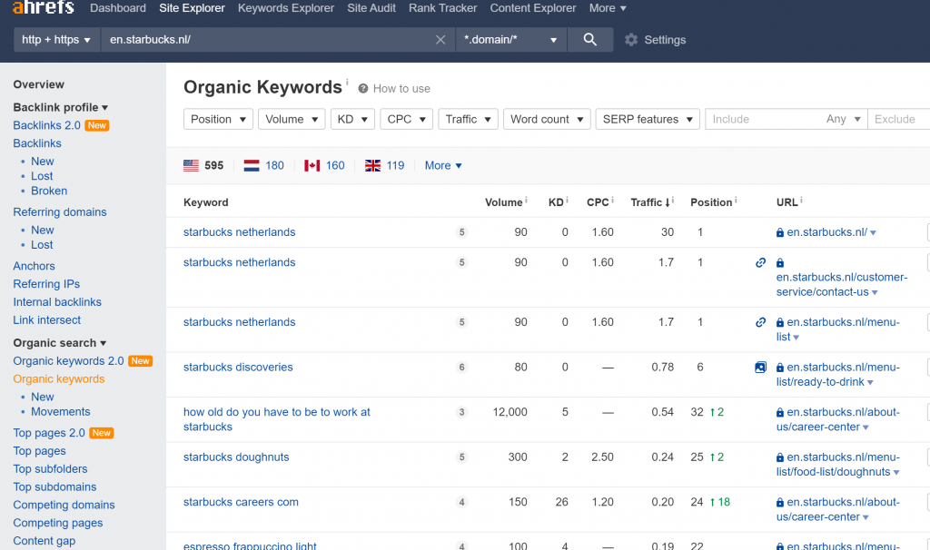The height and width of the screenshot is (550, 930).
Task: Open Settings via the gear icon
Action: click(631, 40)
